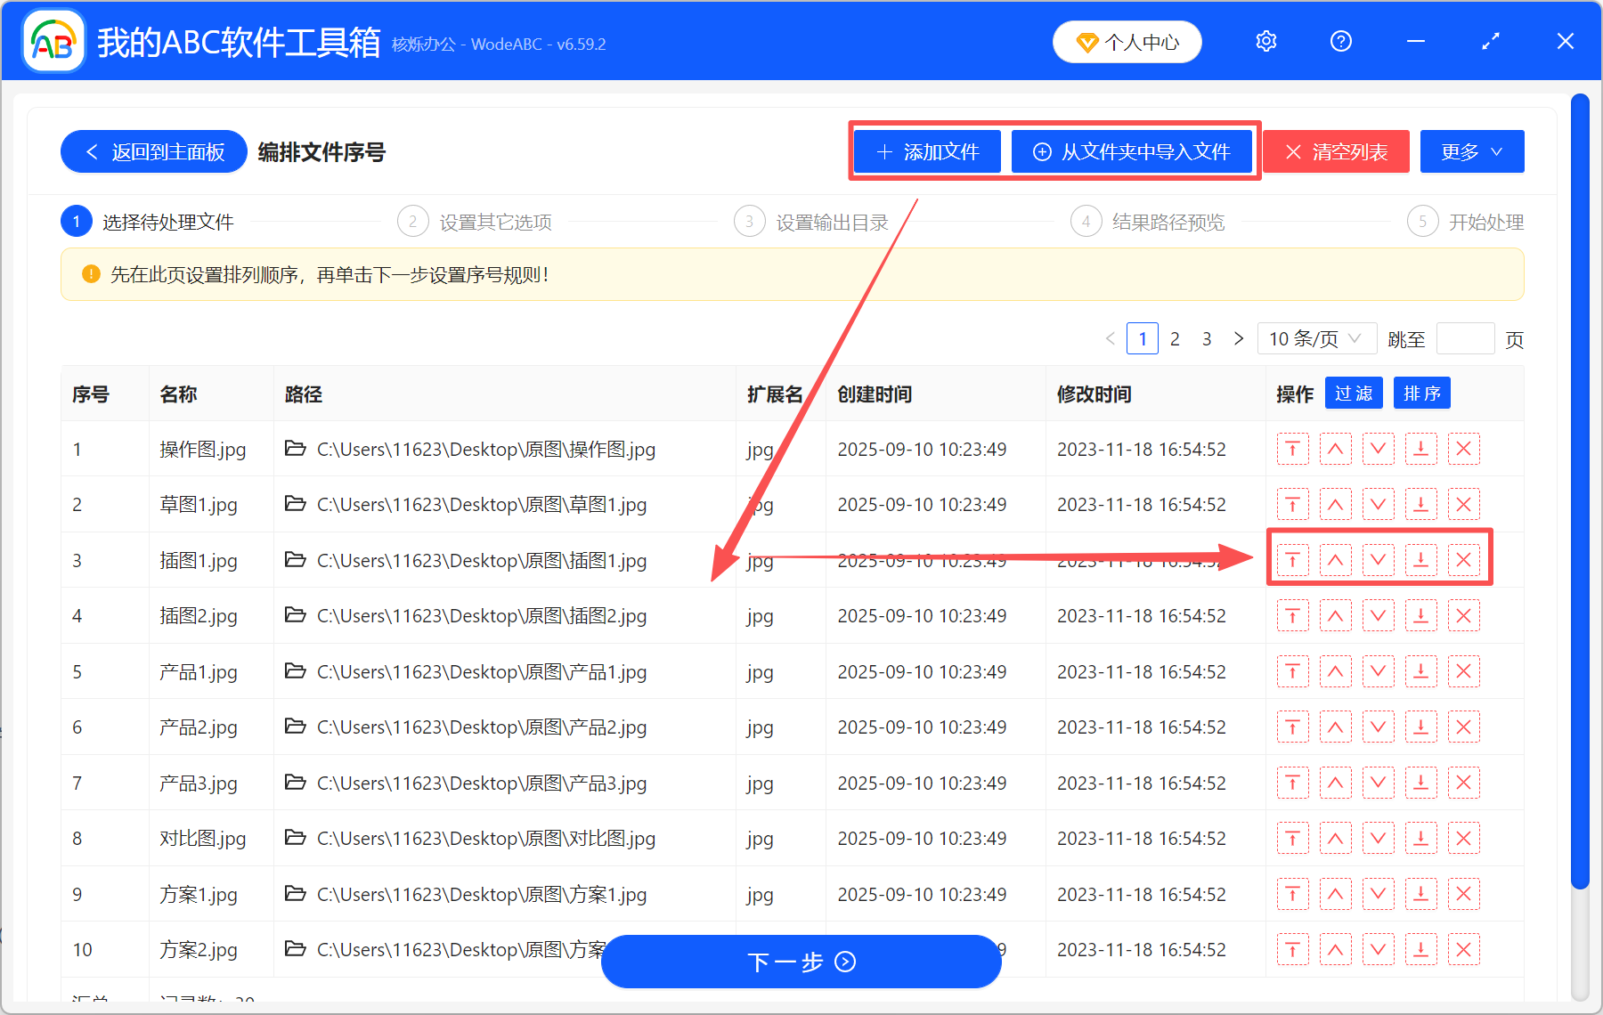Open the settings gear icon
Viewport: 1603px width, 1015px height.
coord(1265,42)
